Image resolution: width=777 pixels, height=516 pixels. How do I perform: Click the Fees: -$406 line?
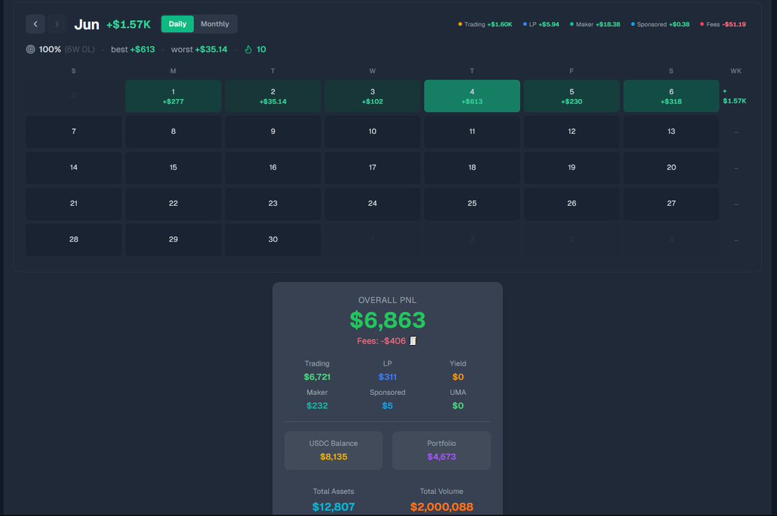(381, 341)
